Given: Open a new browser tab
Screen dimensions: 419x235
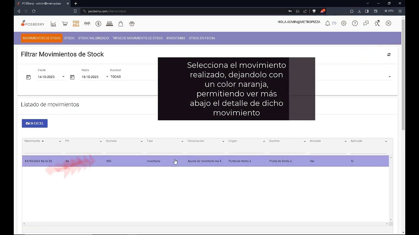Looking at the screenshot, I should tap(76, 4).
